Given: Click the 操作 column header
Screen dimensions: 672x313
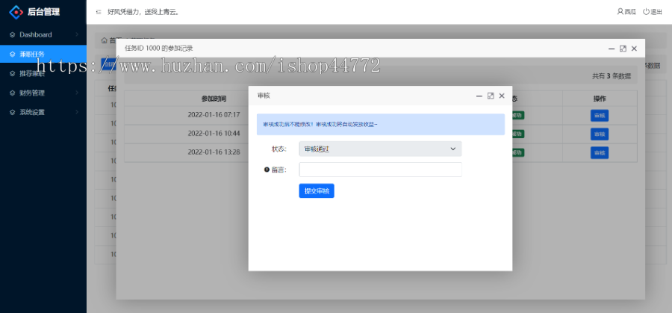Looking at the screenshot, I should [x=600, y=99].
